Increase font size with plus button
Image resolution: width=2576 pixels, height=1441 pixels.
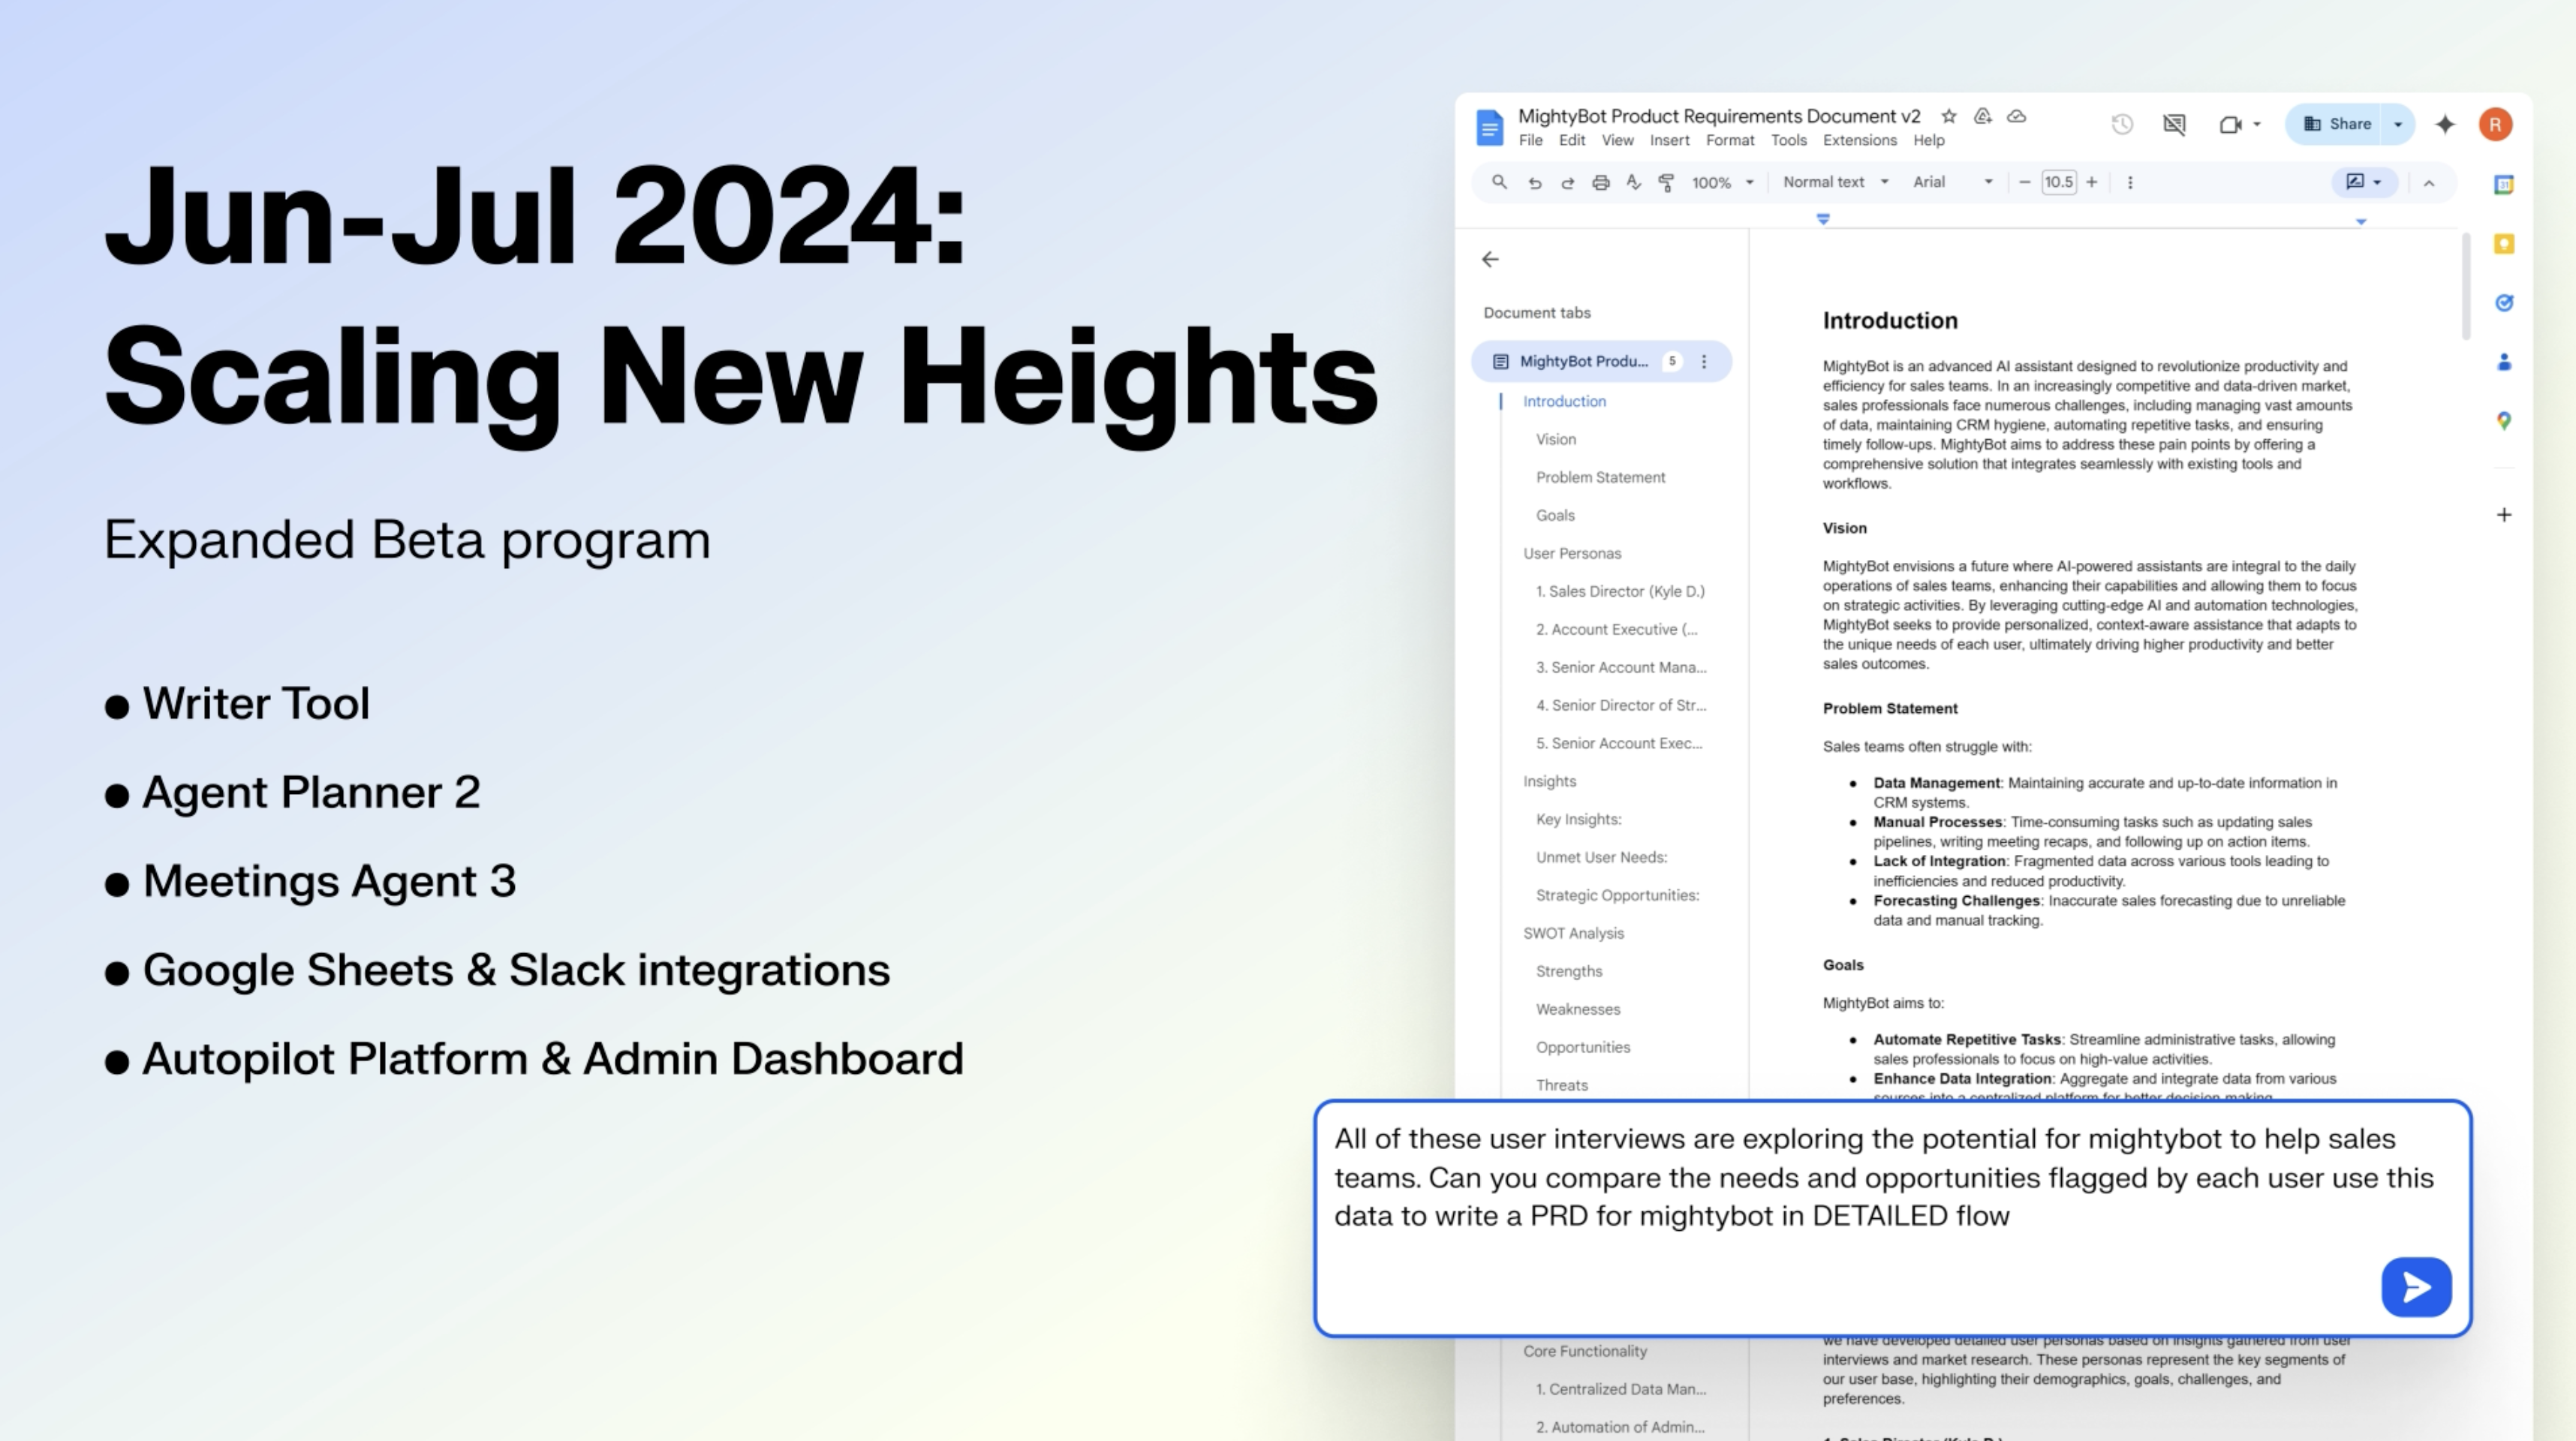point(2091,182)
